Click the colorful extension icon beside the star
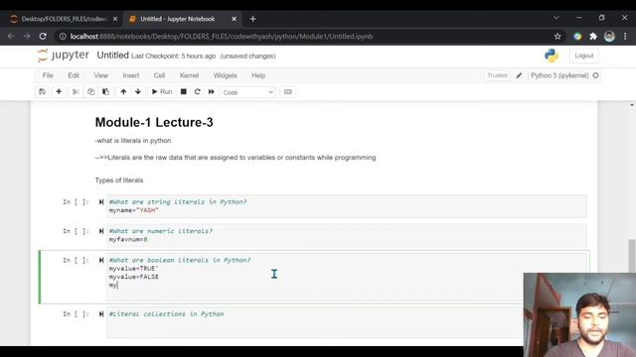The width and height of the screenshot is (636, 357). click(x=577, y=37)
